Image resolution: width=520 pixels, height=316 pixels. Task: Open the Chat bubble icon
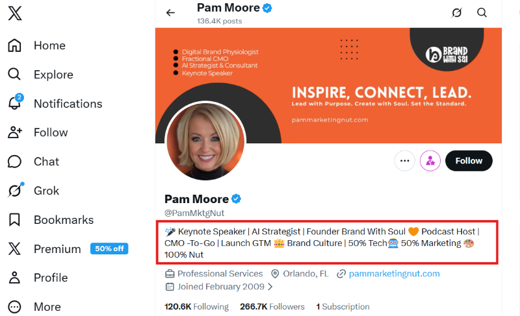coord(14,162)
